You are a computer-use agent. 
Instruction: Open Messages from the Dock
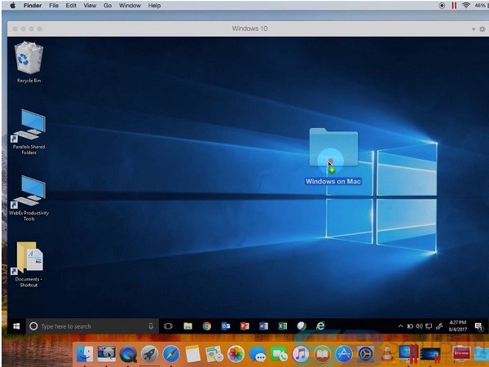click(258, 355)
